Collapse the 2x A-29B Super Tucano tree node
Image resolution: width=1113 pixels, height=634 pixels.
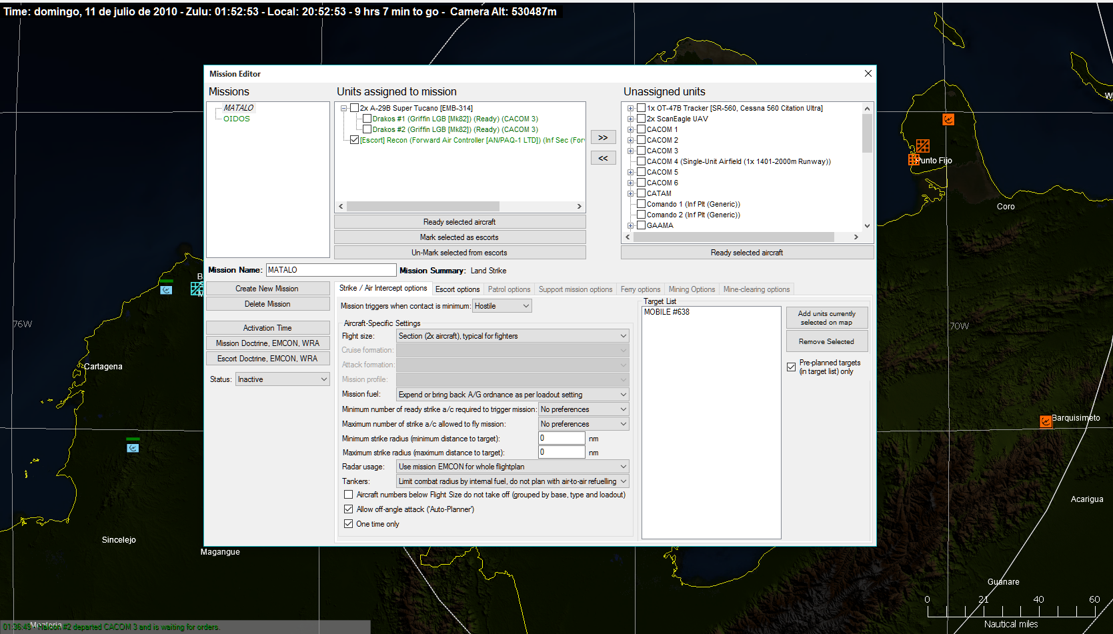point(344,108)
